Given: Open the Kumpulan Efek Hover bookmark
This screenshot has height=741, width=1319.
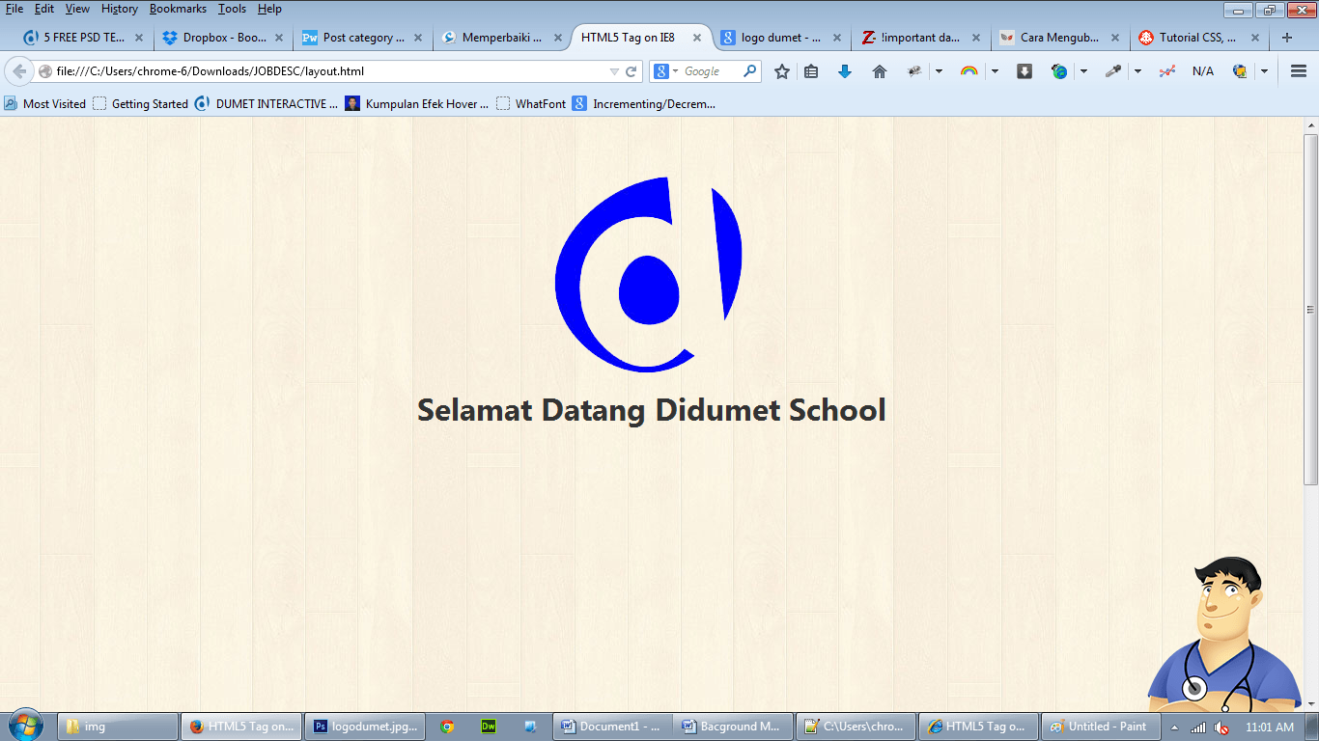Looking at the screenshot, I should point(417,103).
